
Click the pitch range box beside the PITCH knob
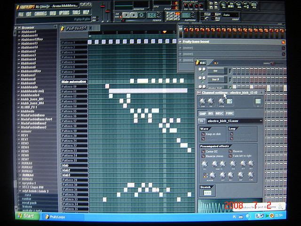pyautogui.click(x=230, y=101)
